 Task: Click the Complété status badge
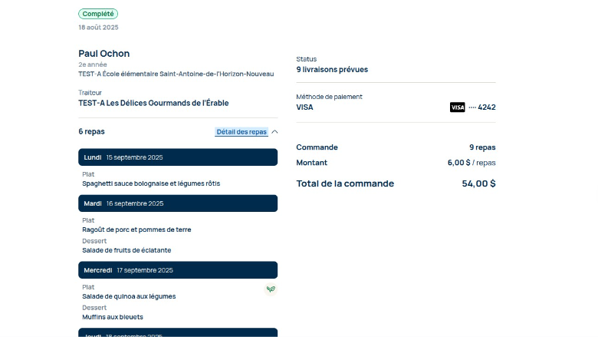(x=98, y=14)
